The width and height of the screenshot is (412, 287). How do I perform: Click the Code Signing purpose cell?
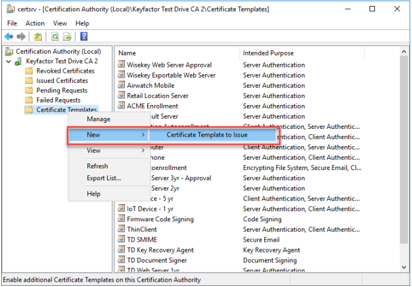click(x=263, y=219)
